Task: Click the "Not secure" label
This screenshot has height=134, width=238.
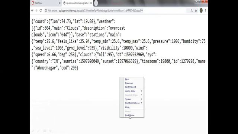Action: [52, 10]
